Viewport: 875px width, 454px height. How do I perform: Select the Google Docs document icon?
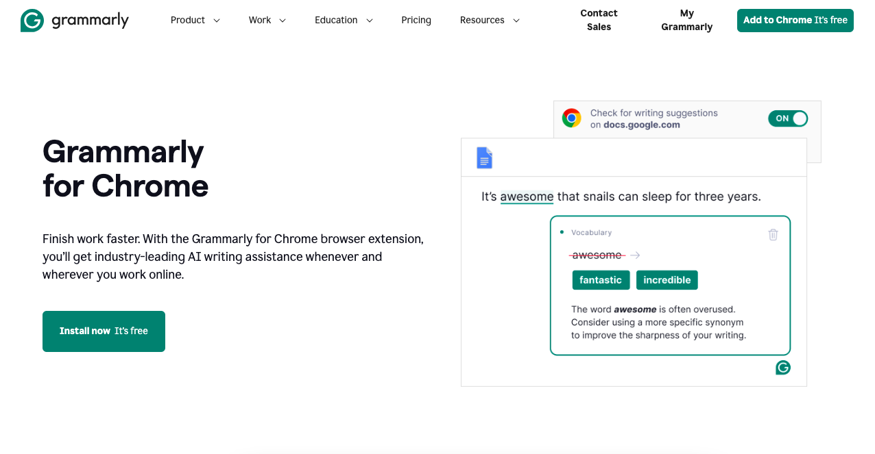coord(485,157)
